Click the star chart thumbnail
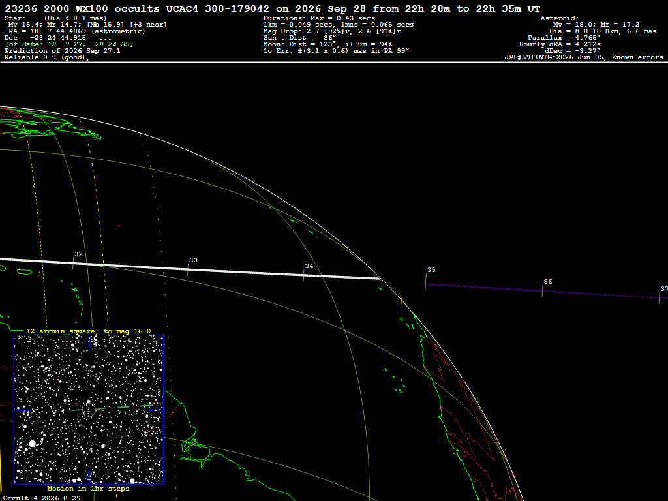The width and height of the screenshot is (668, 501). point(89,410)
